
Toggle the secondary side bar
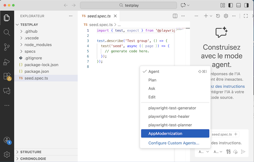pyautogui.click(x=246, y=5)
